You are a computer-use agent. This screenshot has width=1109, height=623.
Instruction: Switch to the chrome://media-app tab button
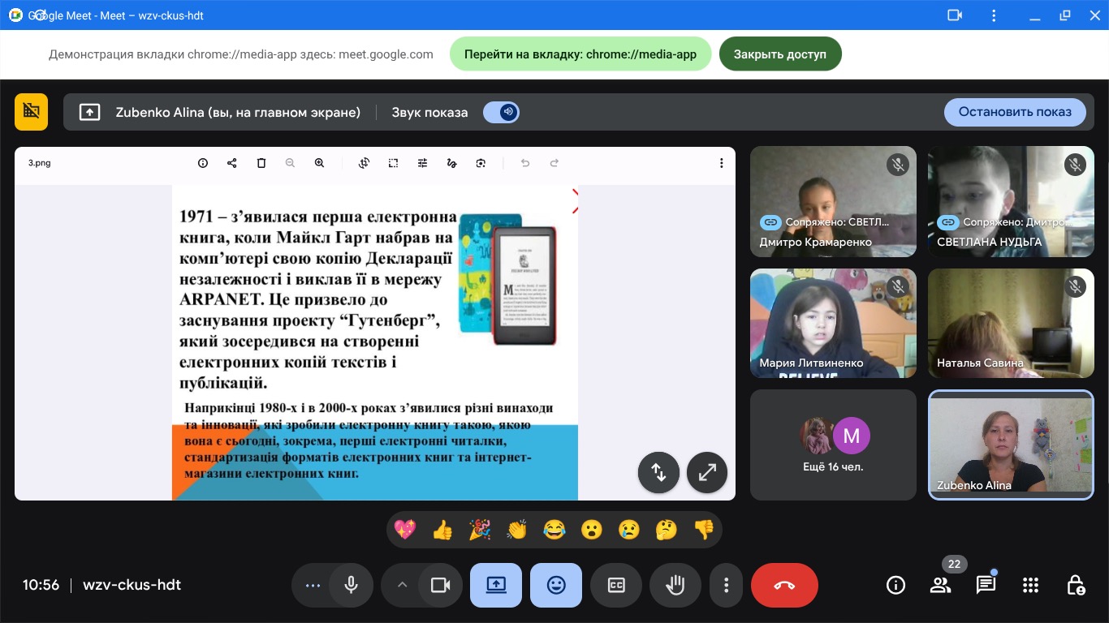580,54
